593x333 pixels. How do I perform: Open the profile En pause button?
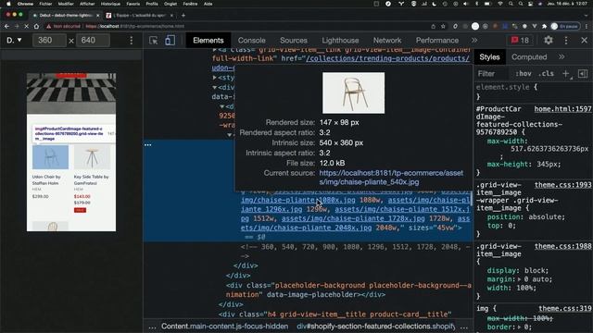565,26
